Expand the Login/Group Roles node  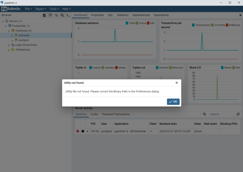9,45
